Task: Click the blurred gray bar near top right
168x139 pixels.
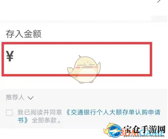Action: coord(159,19)
